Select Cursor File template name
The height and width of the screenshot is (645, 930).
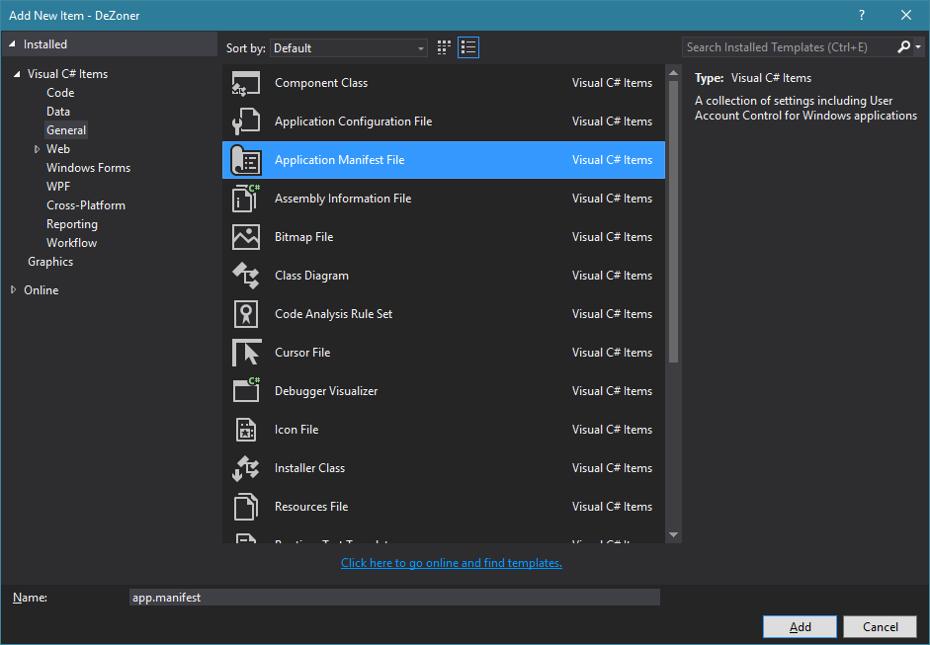[302, 353]
